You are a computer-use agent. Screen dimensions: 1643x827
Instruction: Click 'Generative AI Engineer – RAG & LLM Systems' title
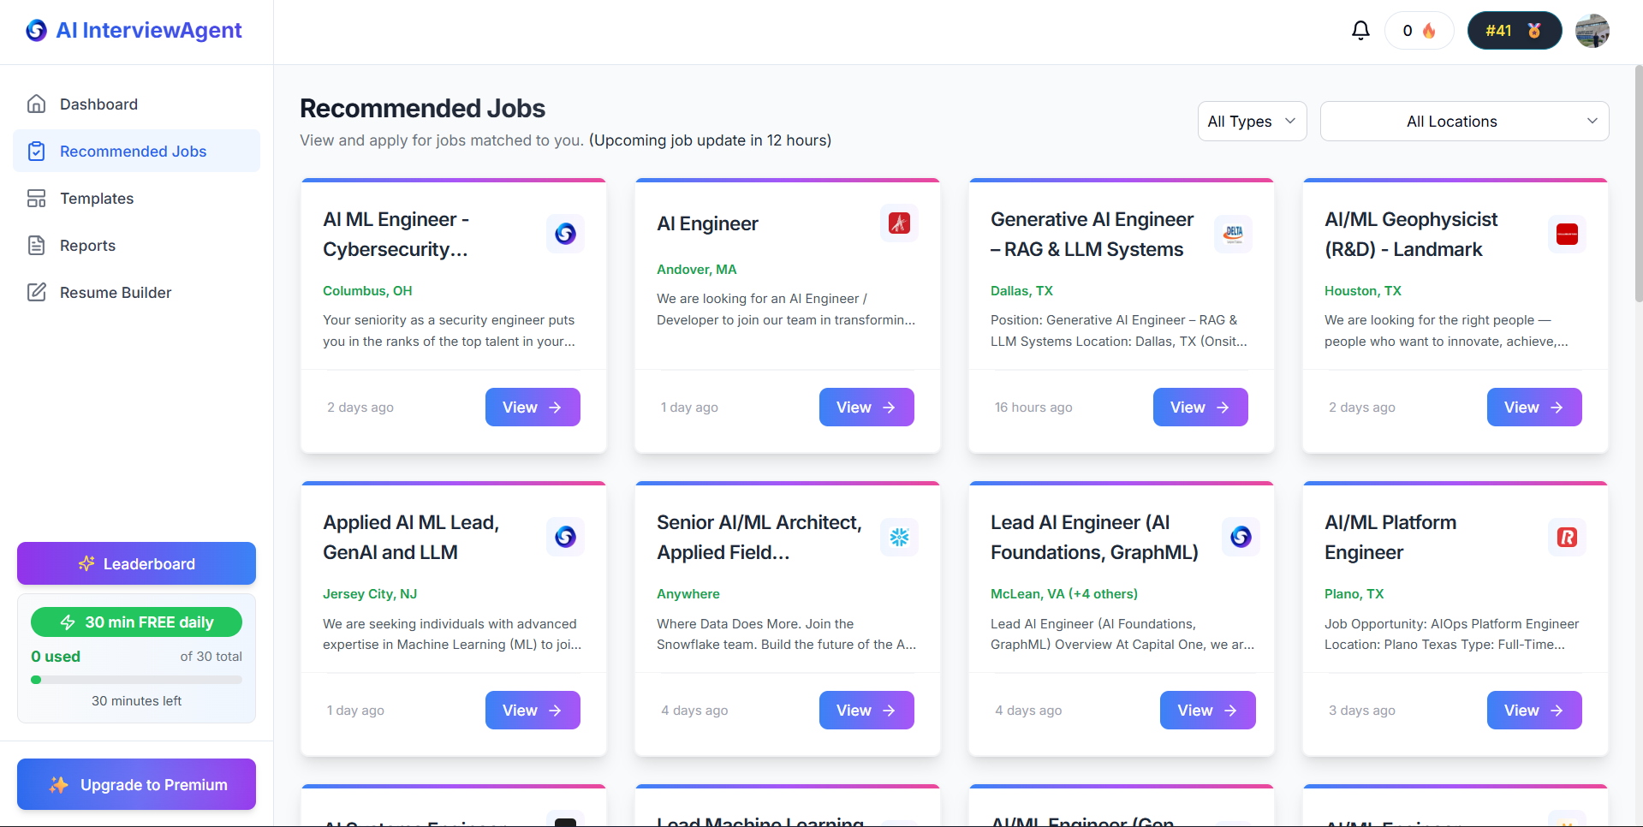click(x=1092, y=235)
